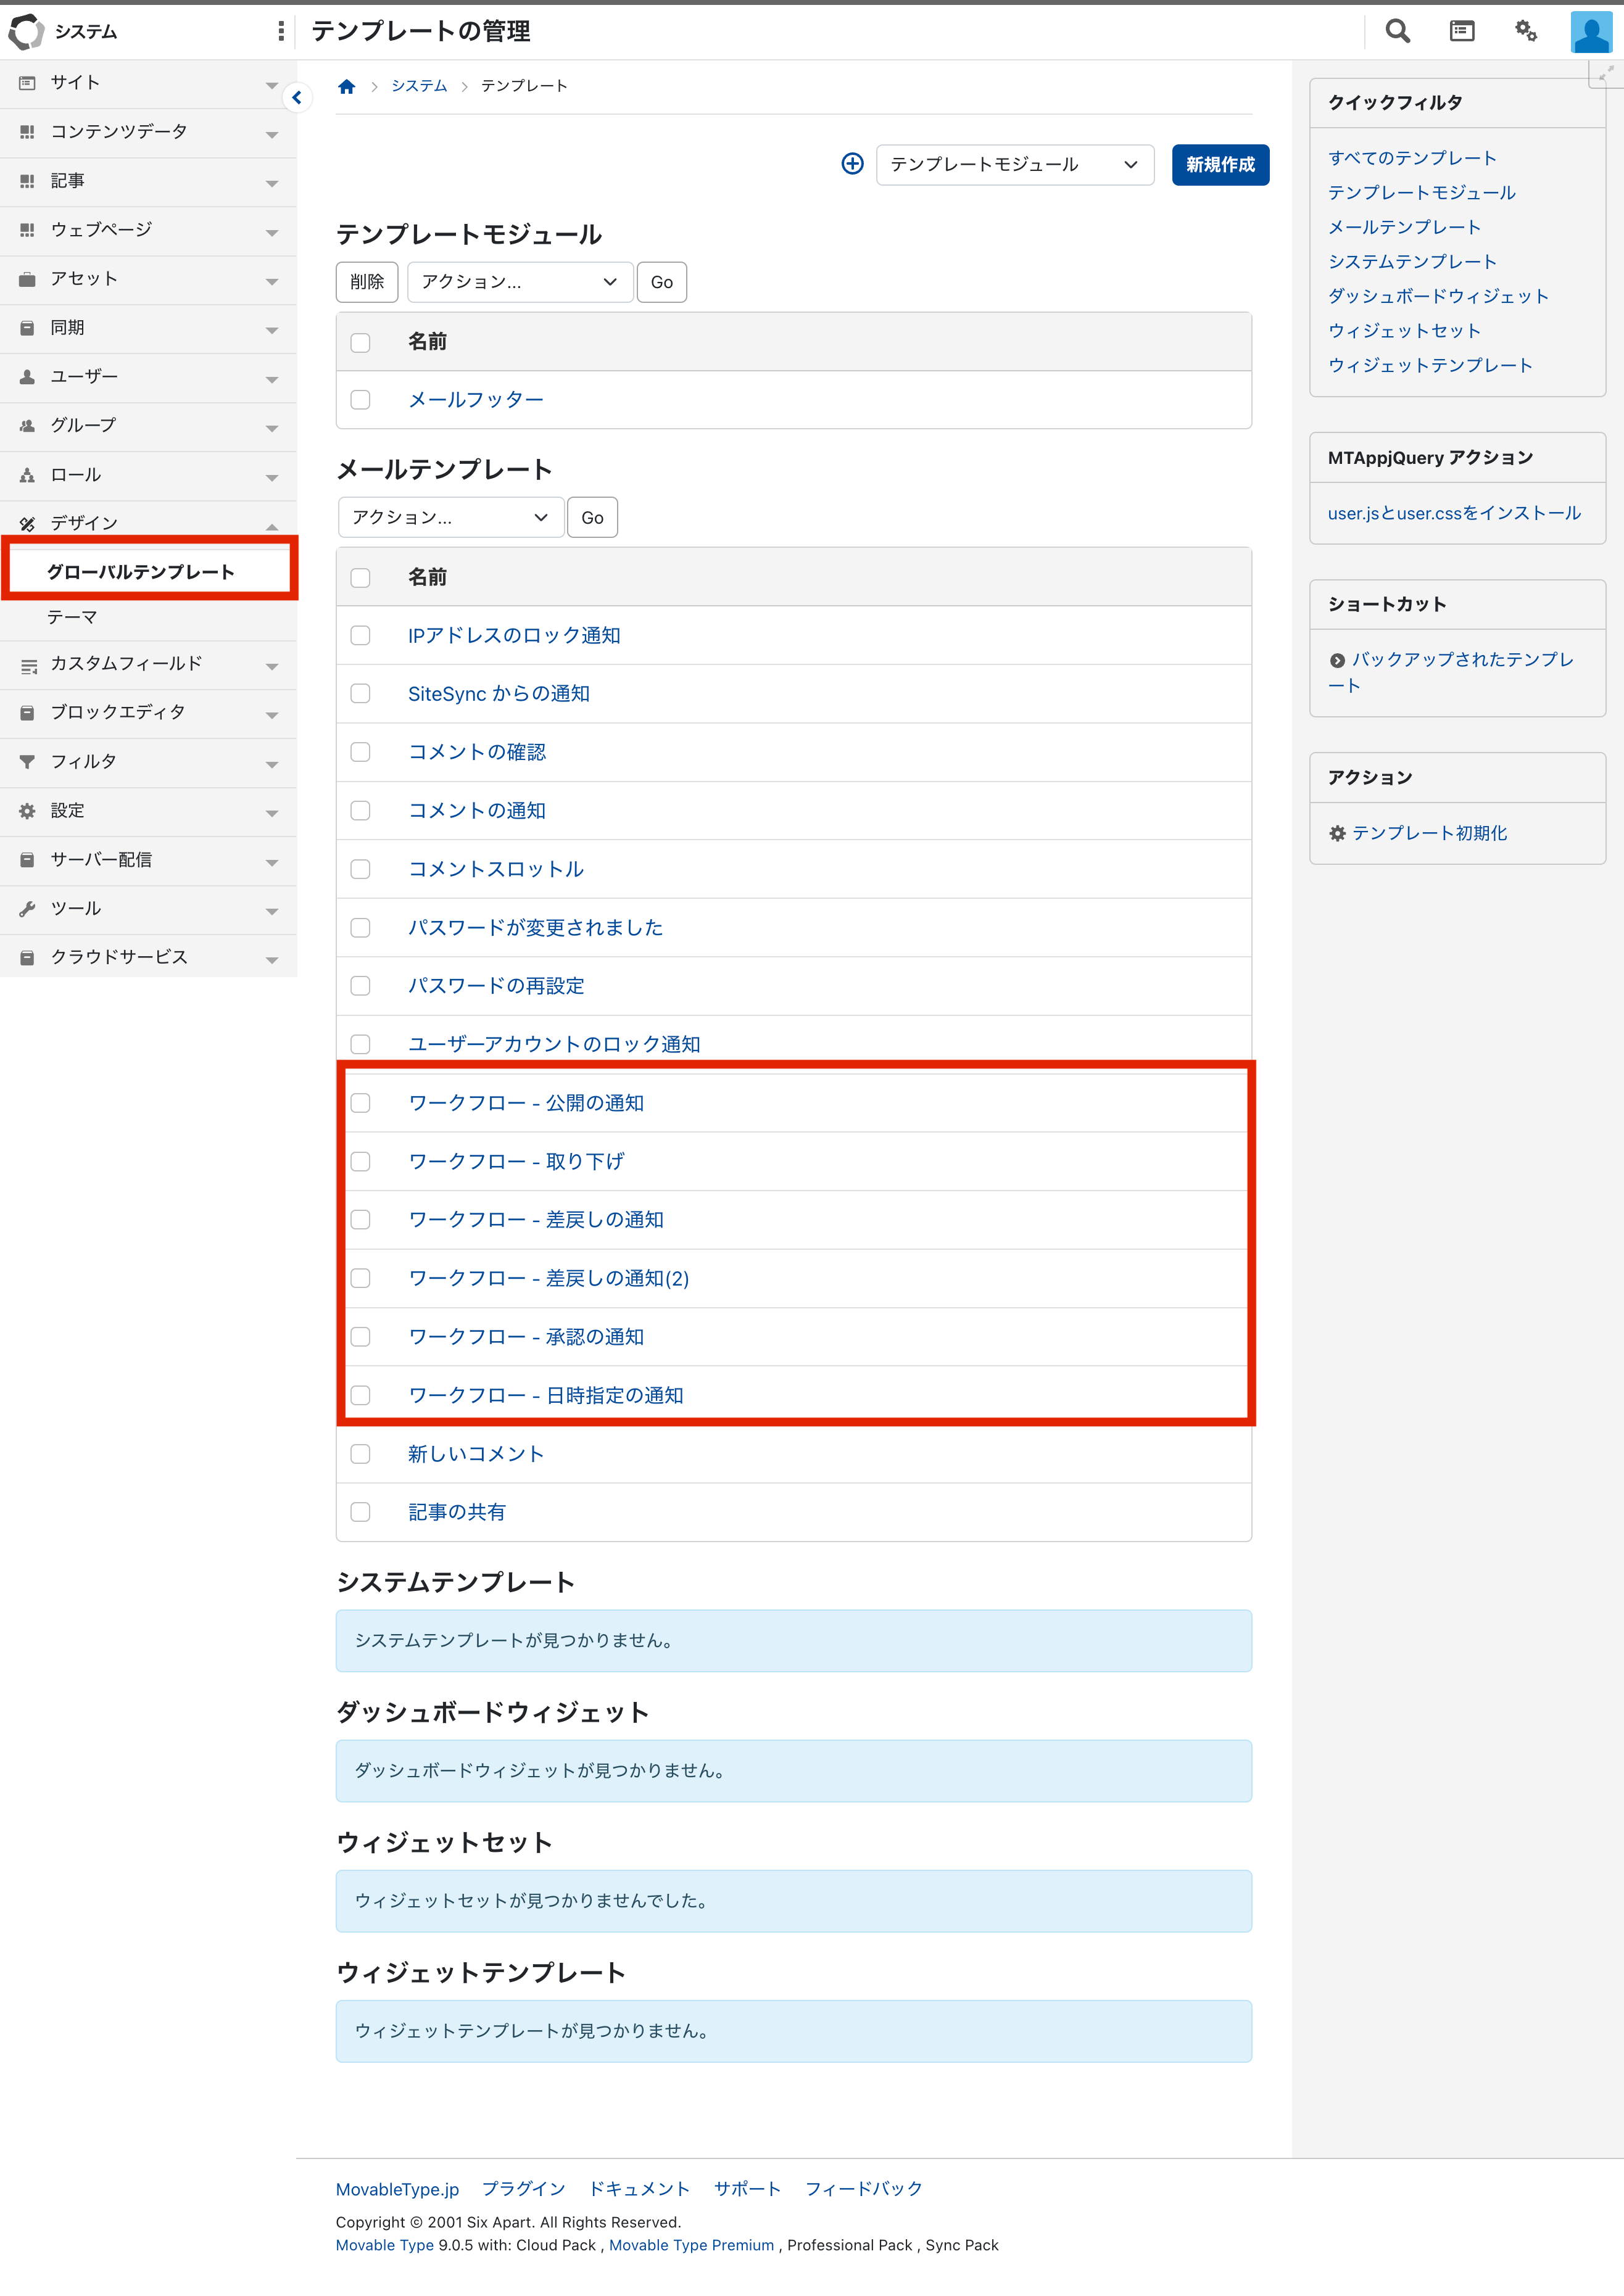Click the 新規作成 button
This screenshot has width=1624, height=2296.
[1220, 165]
